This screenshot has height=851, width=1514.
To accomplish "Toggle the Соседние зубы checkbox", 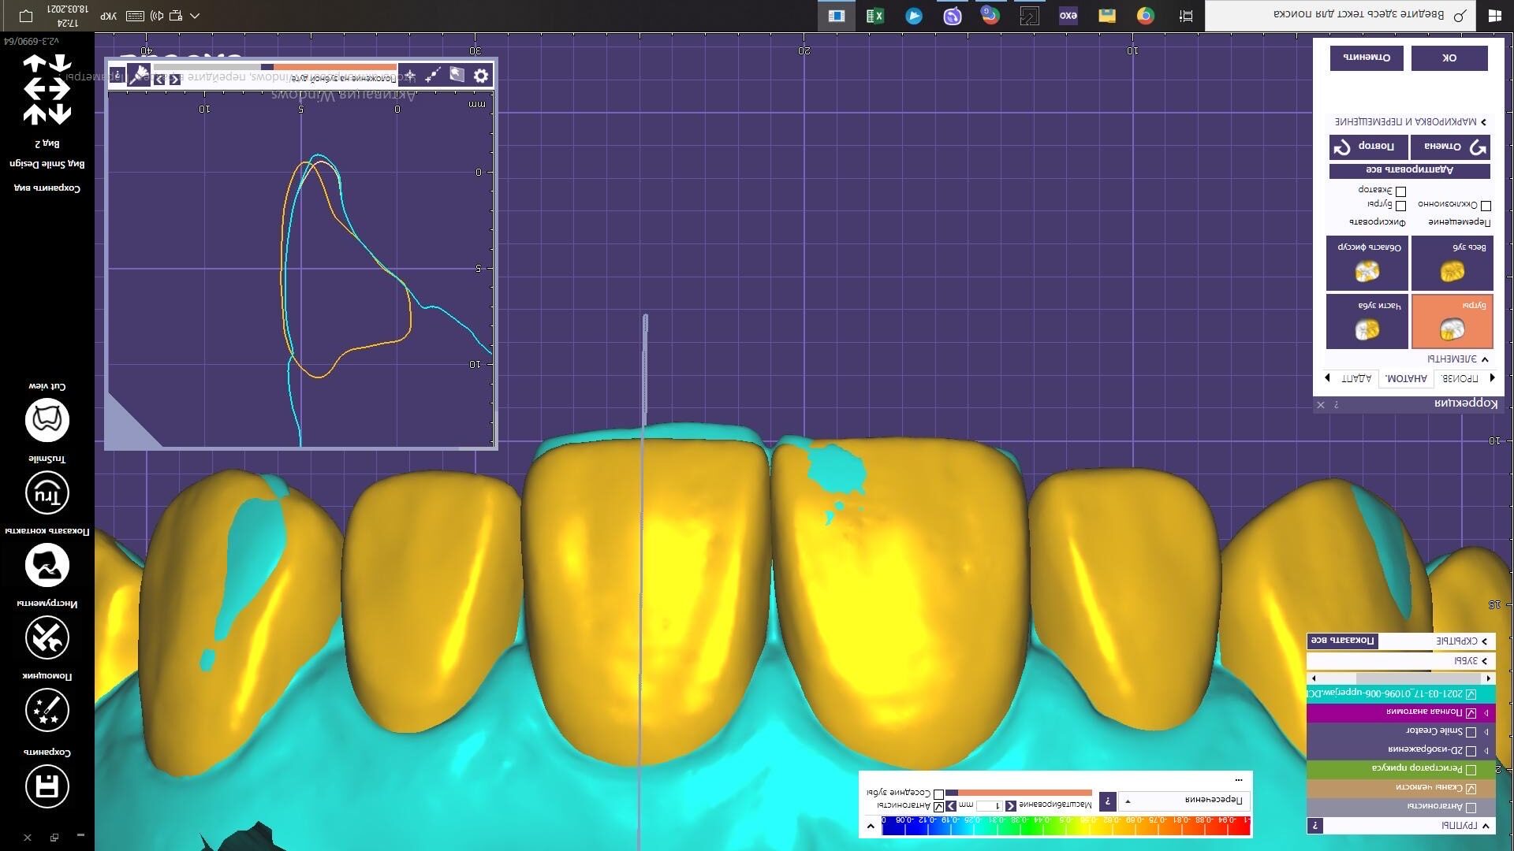I will pyautogui.click(x=938, y=793).
